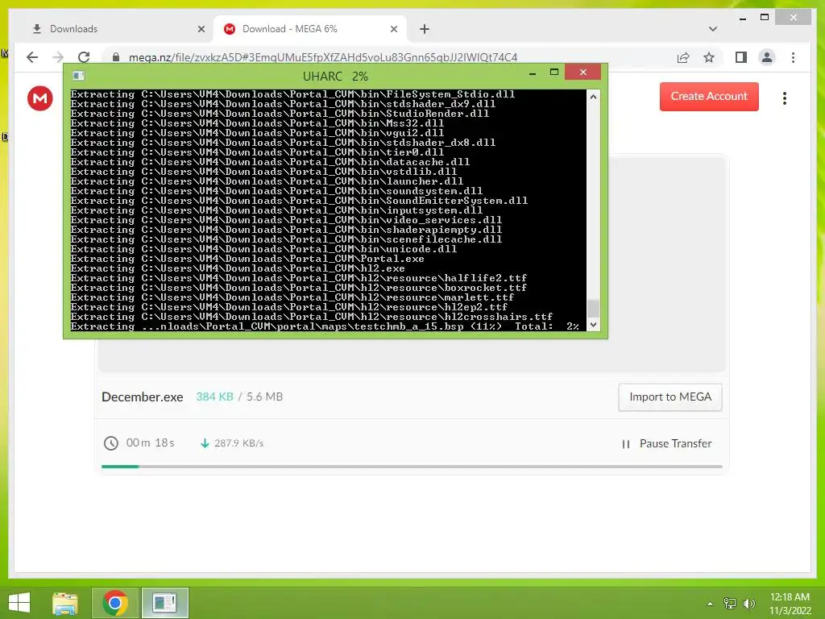Open MEGA page options menu
This screenshot has width=825, height=619.
pos(785,98)
